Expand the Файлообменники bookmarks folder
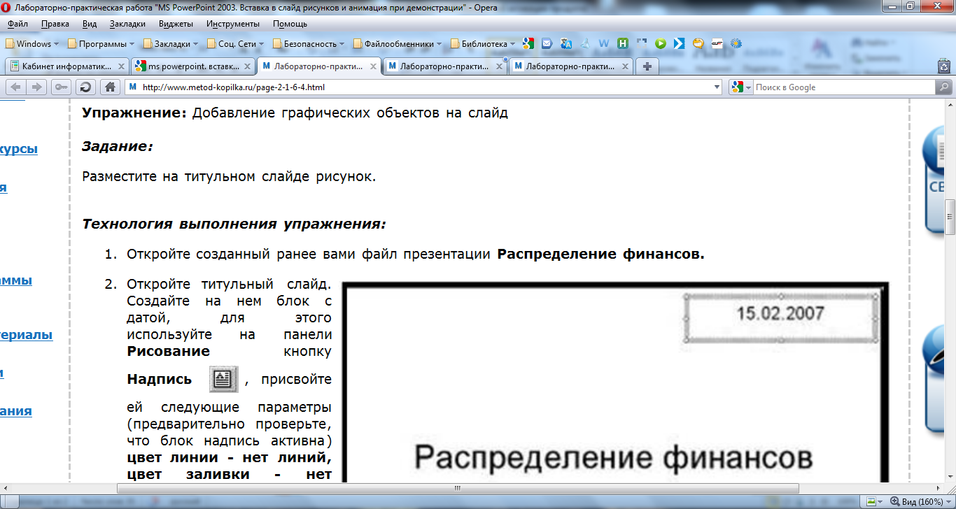Screen dimensions: 956x509 pyautogui.click(x=398, y=43)
